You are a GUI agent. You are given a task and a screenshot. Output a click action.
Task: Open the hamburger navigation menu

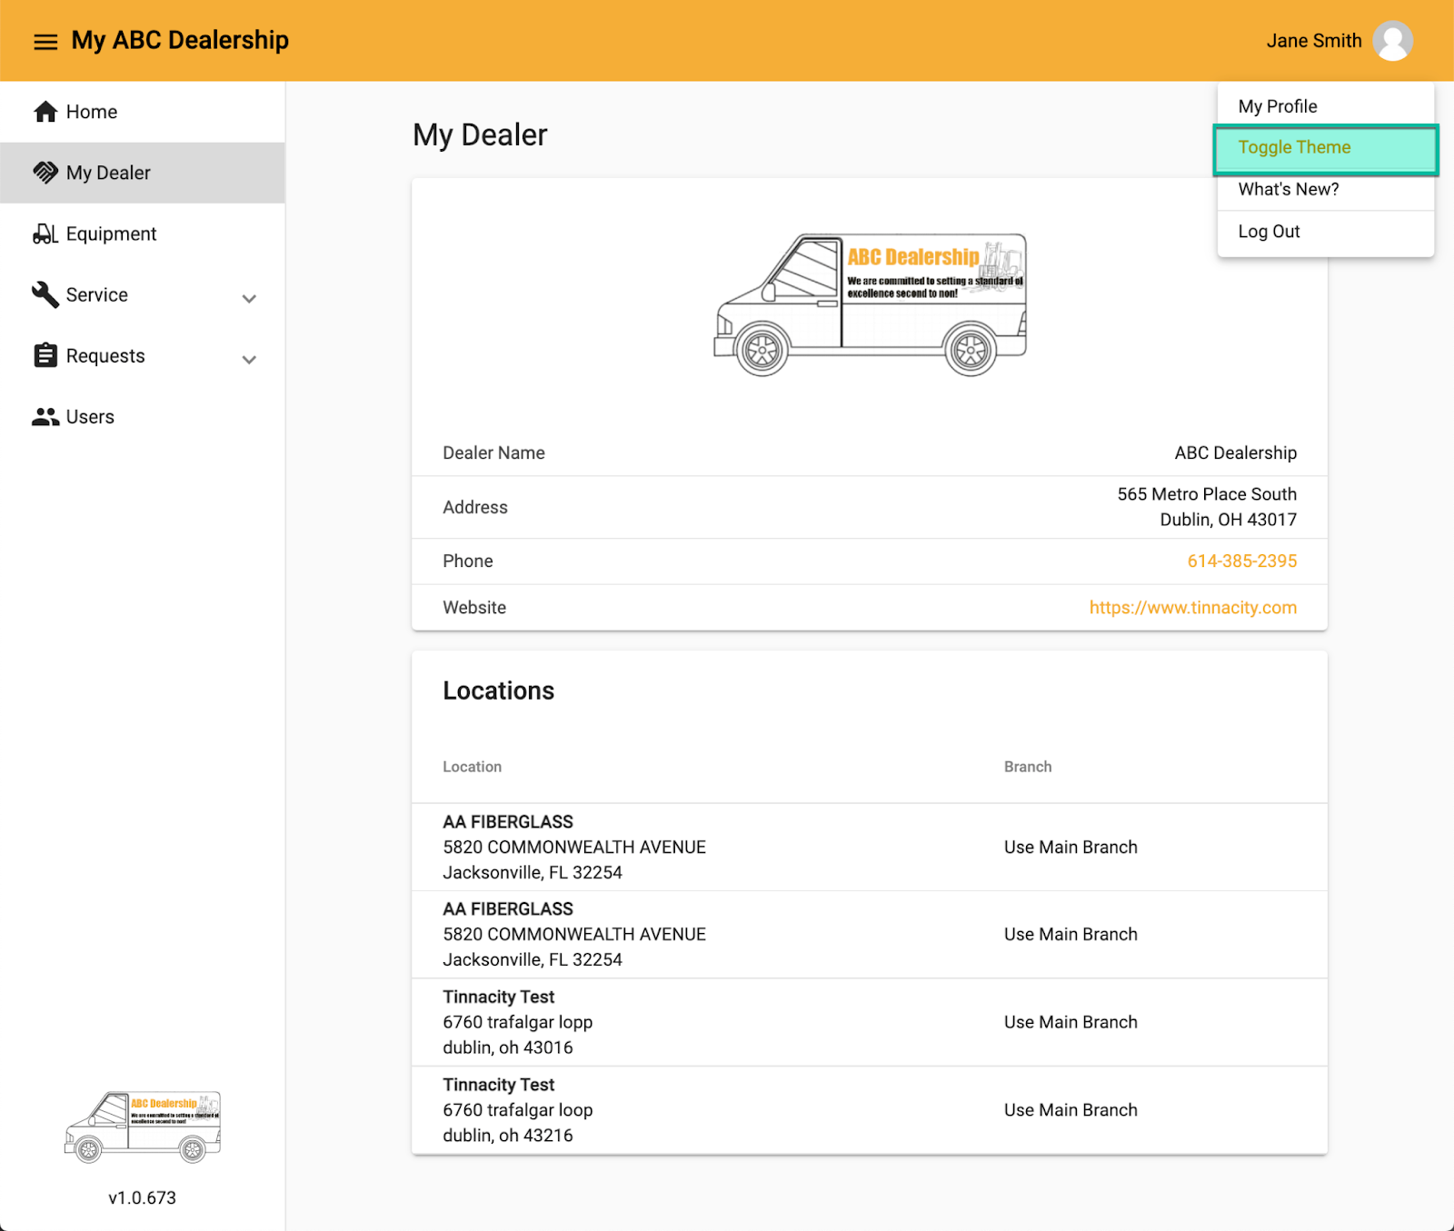[45, 42]
